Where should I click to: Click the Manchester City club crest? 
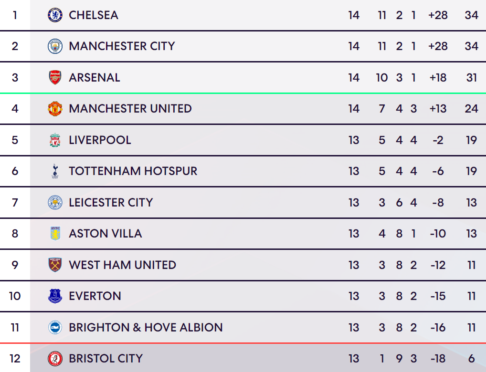click(55, 46)
